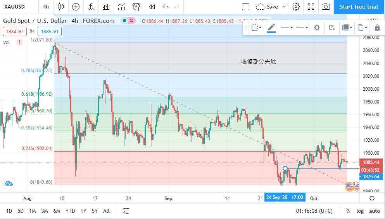
Task: Undo the last chart action
Action: tap(166, 7)
